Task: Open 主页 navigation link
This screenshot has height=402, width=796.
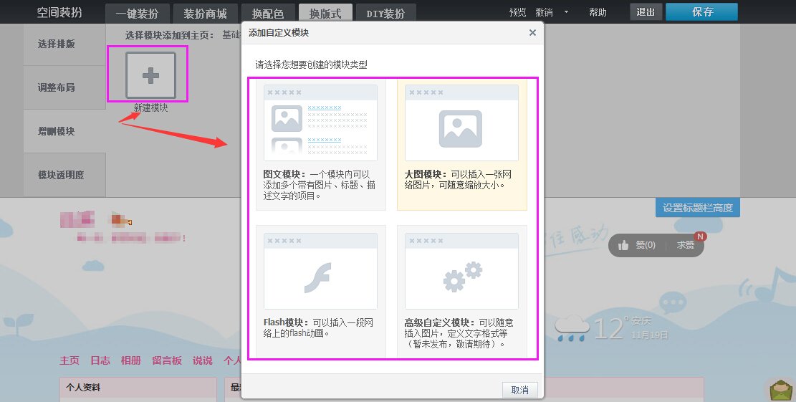Action: click(x=69, y=360)
